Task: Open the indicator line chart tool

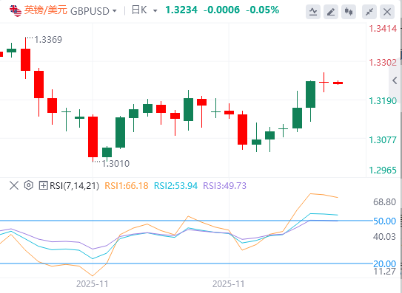Action: tap(313, 12)
